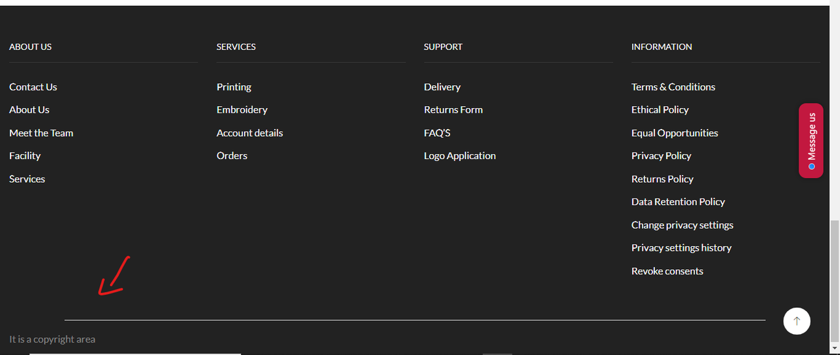
Task: Click the 'It is a copyright area' text
Action: coord(52,339)
